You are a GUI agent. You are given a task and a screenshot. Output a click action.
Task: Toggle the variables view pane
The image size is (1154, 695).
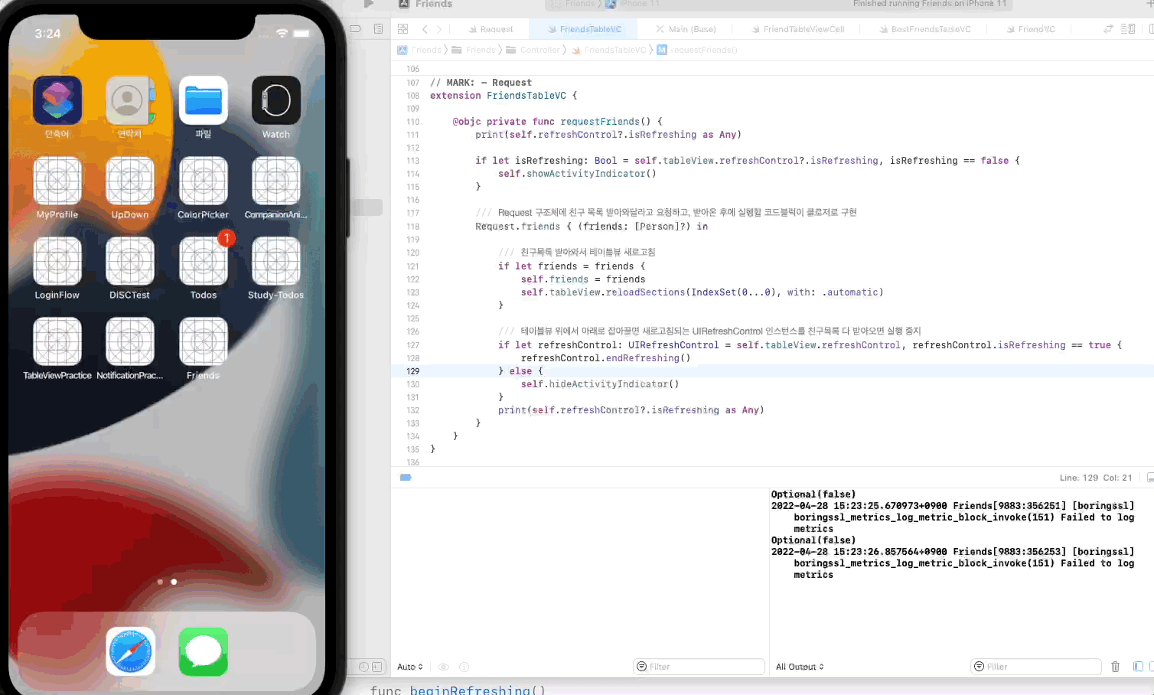1138,667
